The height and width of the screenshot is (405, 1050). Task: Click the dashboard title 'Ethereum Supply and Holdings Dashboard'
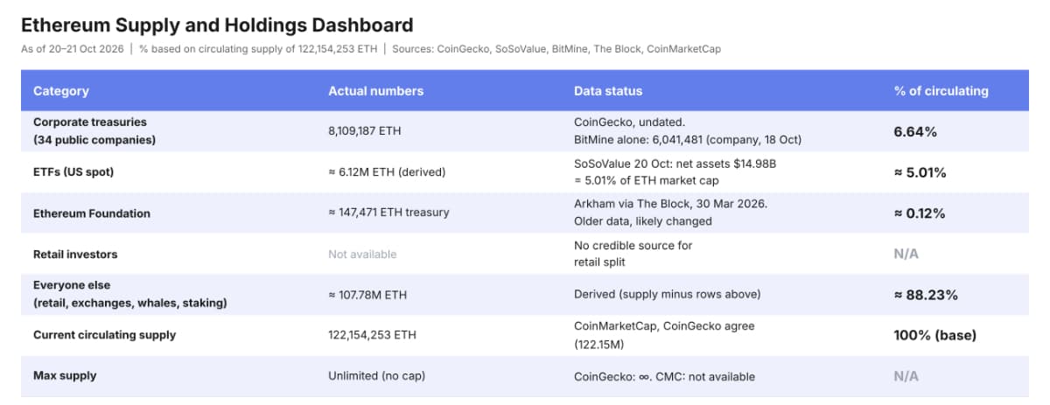pyautogui.click(x=217, y=25)
